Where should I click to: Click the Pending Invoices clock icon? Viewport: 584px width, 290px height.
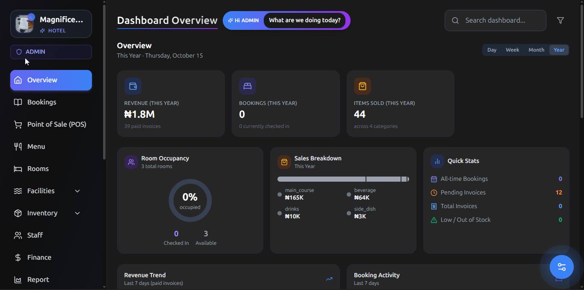[x=434, y=193]
